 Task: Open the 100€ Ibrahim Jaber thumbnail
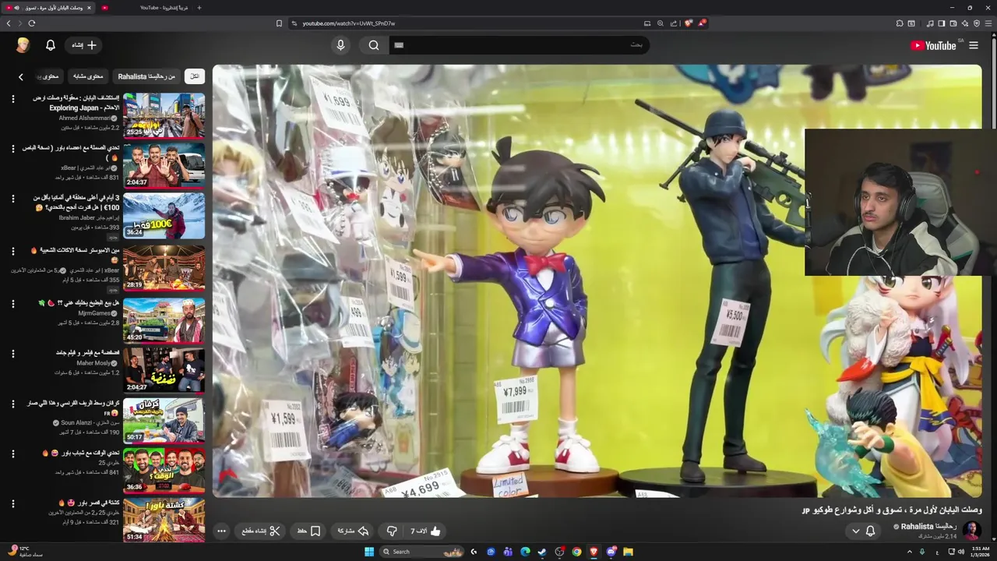164,216
